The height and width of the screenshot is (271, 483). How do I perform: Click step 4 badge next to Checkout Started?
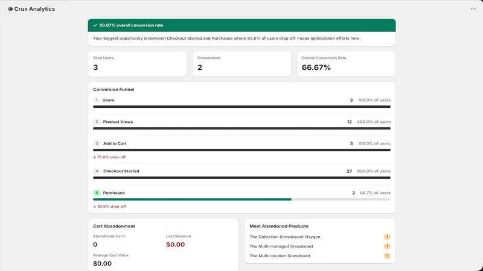pos(97,171)
